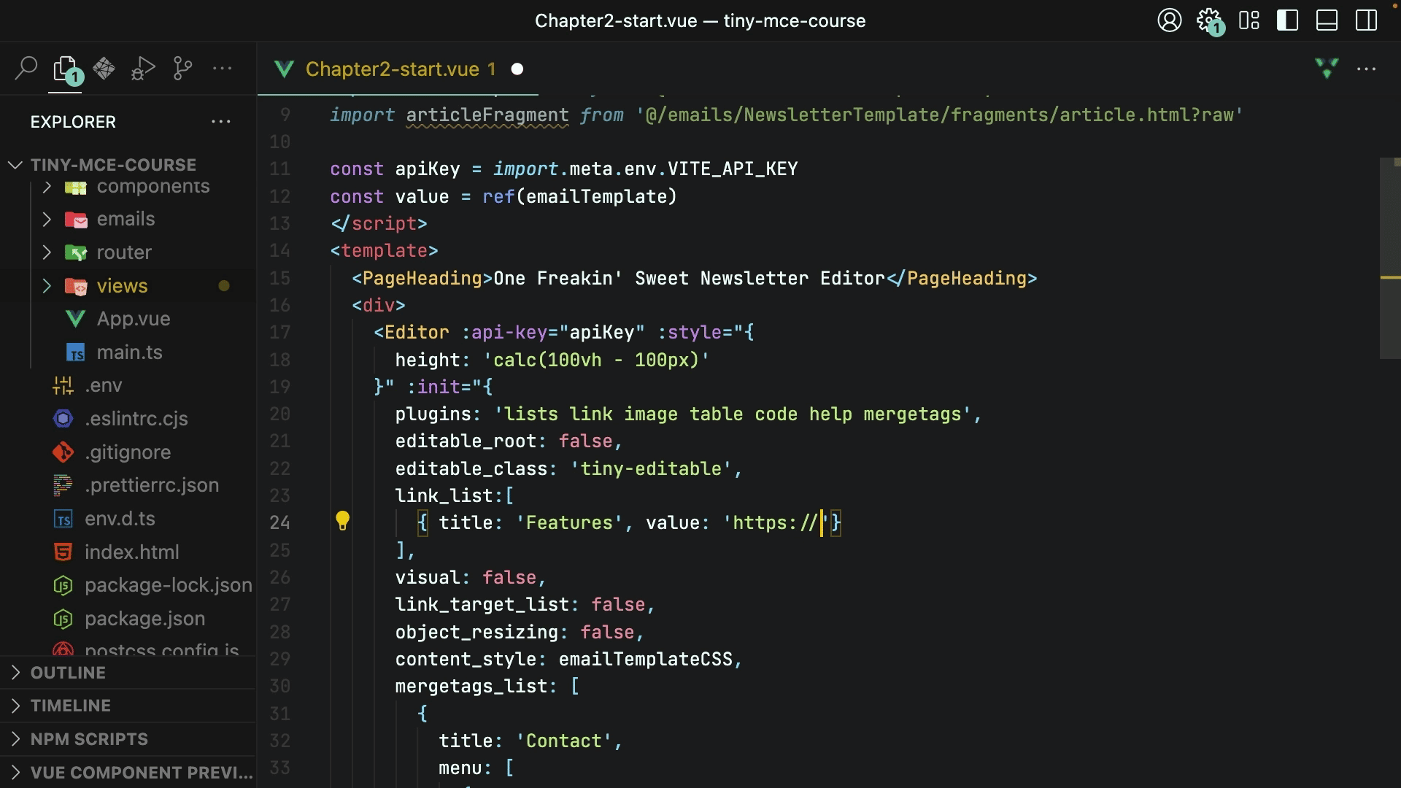Click the components folder icon

[x=76, y=188]
